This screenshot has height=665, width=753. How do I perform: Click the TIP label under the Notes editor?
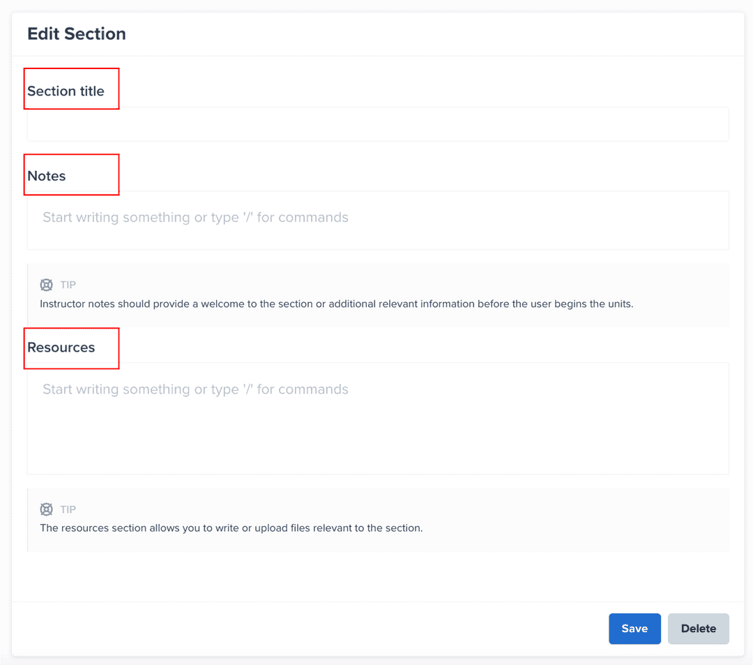(x=68, y=285)
